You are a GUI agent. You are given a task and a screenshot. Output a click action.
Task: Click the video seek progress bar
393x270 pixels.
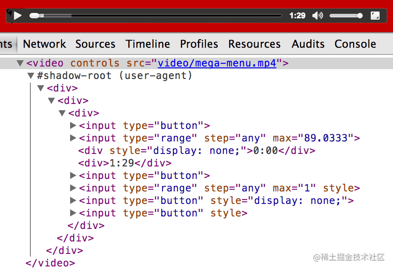point(156,16)
